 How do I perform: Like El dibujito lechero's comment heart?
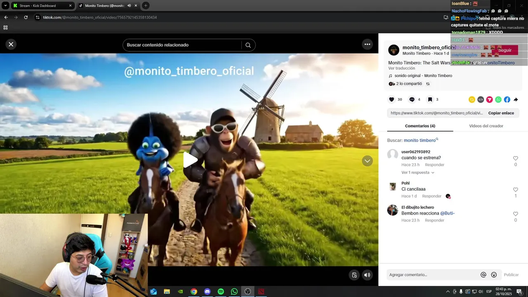[515, 214]
